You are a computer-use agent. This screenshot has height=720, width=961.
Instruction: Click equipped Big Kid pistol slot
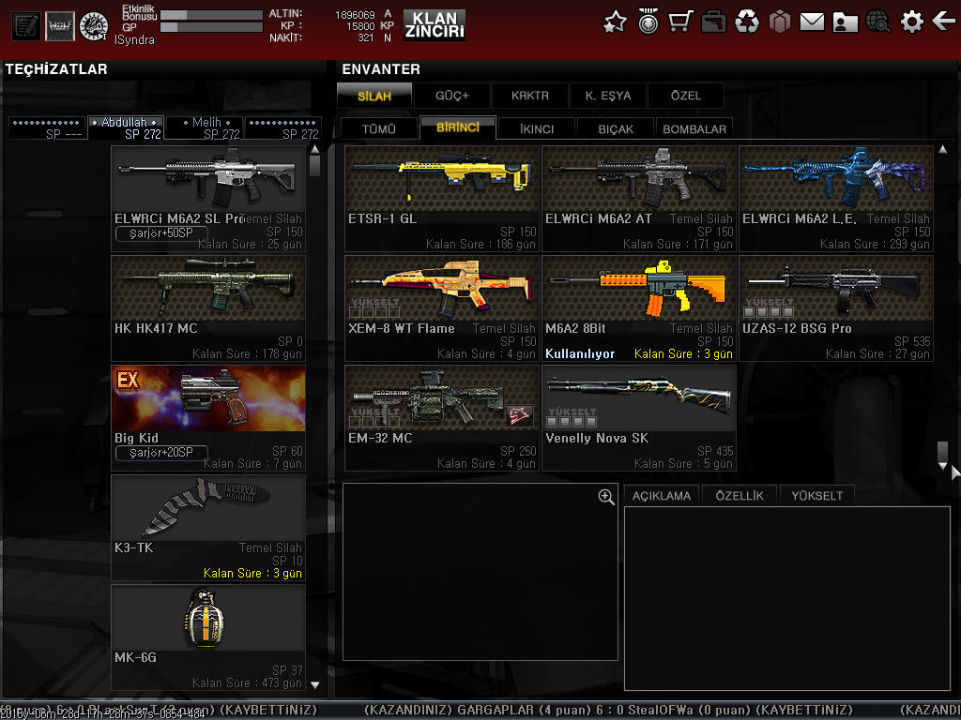[x=208, y=417]
